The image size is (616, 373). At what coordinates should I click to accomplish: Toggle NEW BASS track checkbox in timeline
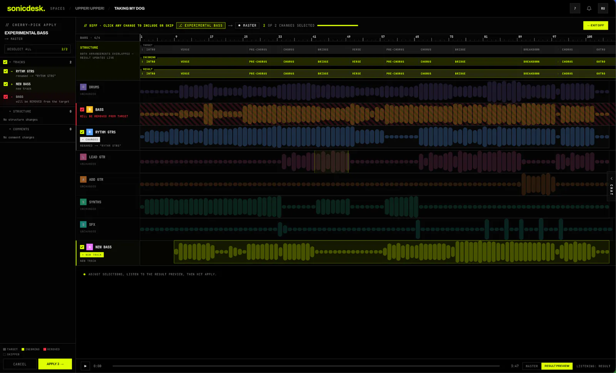coord(82,247)
